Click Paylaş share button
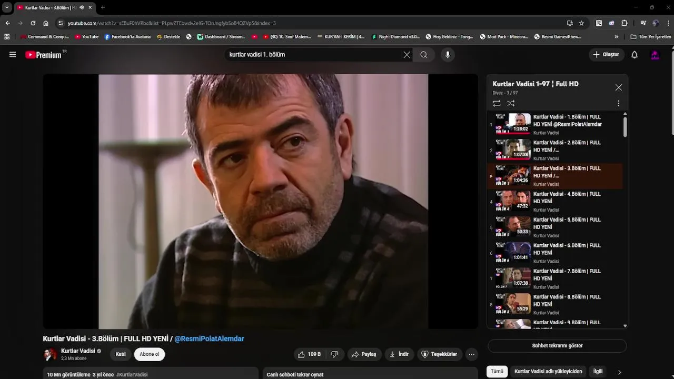674x379 pixels. 364,354
